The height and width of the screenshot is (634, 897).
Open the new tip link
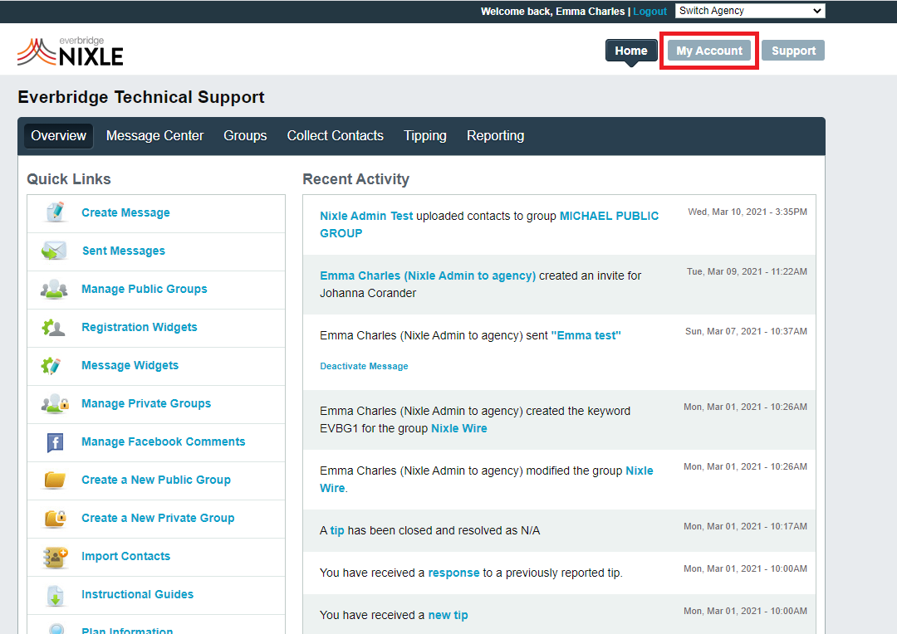pos(448,615)
